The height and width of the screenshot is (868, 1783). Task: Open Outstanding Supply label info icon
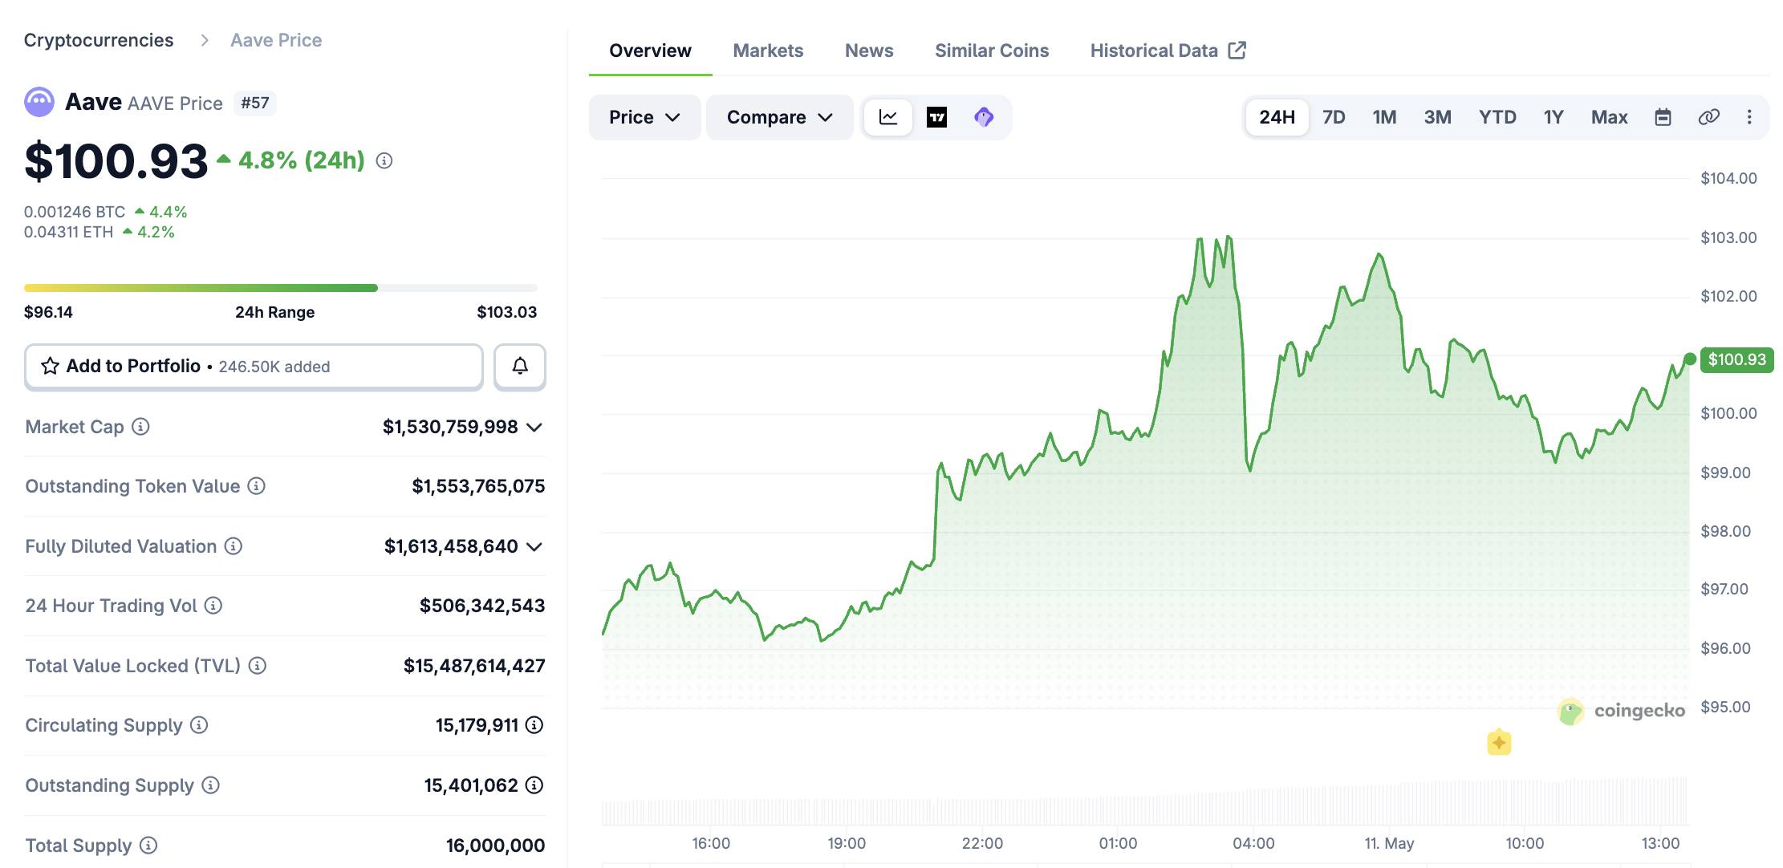coord(210,785)
